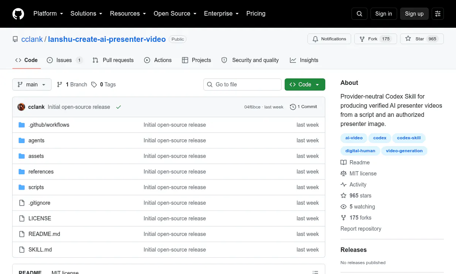Open the Activity link
Viewport: 456px width, 274px height.
pyautogui.click(x=354, y=185)
